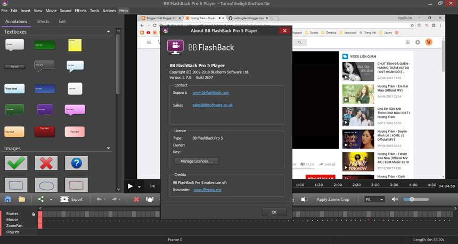This screenshot has height=244, width=458.
Task: Click the Manage Licences button
Action: [196, 161]
